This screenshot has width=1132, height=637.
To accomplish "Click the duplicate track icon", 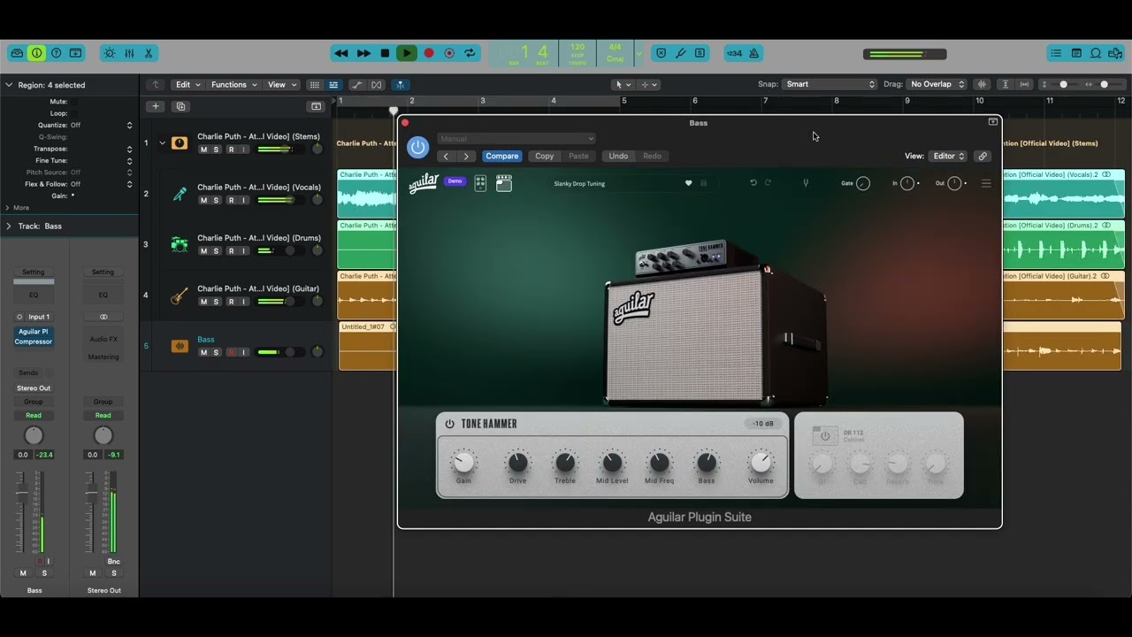I will click(x=180, y=106).
